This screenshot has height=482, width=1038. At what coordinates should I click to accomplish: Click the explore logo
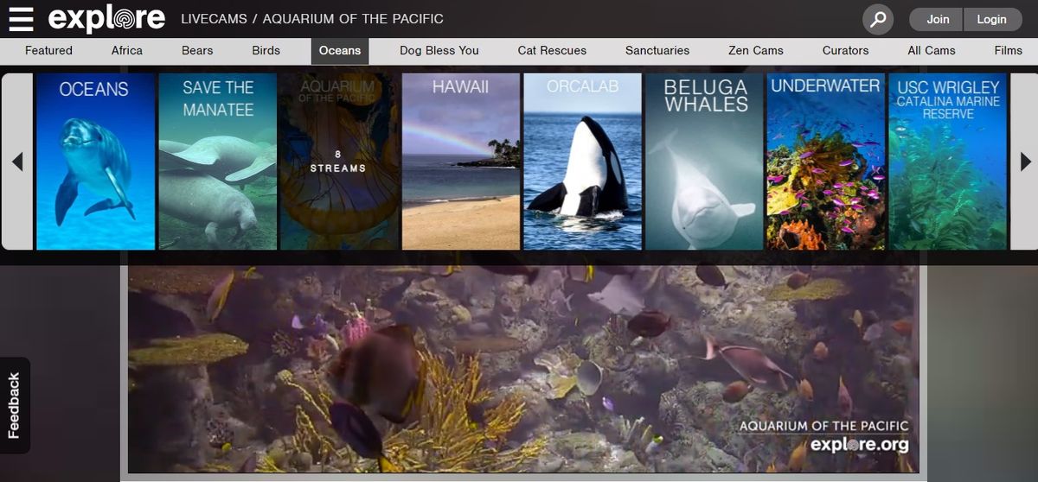click(x=106, y=18)
